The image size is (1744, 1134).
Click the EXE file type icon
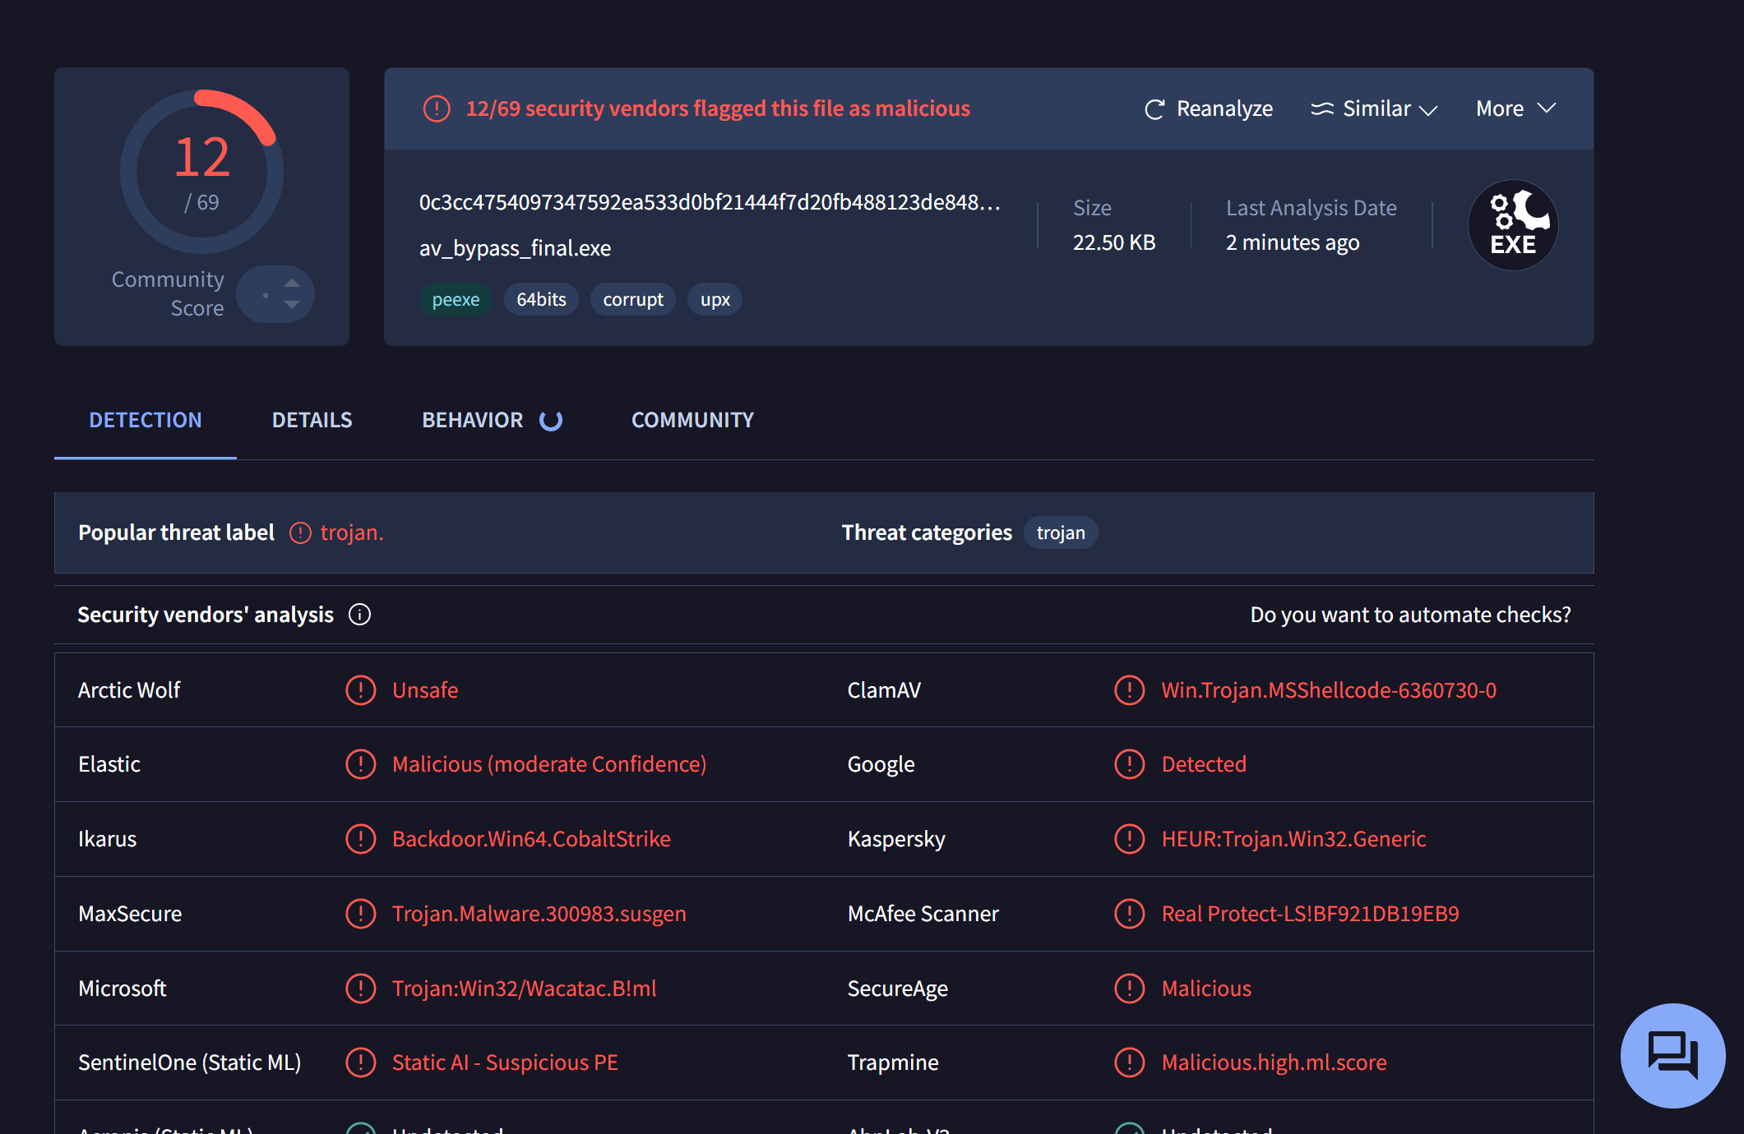click(1513, 224)
